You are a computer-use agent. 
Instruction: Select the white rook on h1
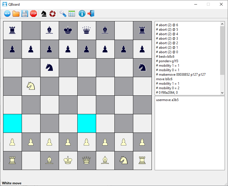[x=142, y=160]
